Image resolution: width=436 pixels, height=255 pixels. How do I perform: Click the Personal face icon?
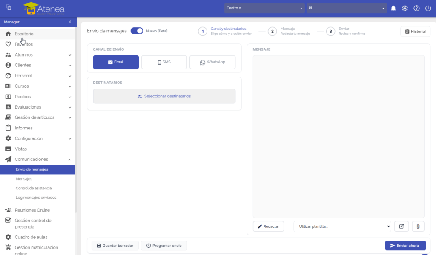[x=8, y=76]
